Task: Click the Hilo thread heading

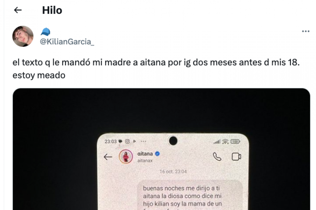Action: pos(52,10)
